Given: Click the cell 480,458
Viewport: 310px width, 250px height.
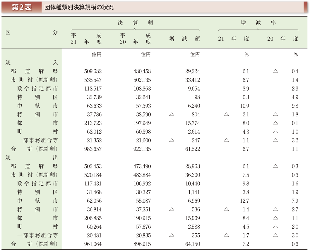Looking at the screenshot, I should tap(142, 71).
